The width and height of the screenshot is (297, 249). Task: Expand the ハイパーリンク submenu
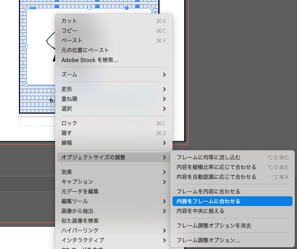pyautogui.click(x=114, y=230)
